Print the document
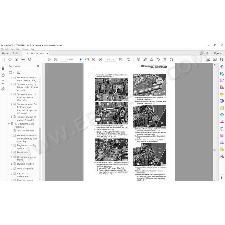225x225 pixels. [x=23, y=59]
